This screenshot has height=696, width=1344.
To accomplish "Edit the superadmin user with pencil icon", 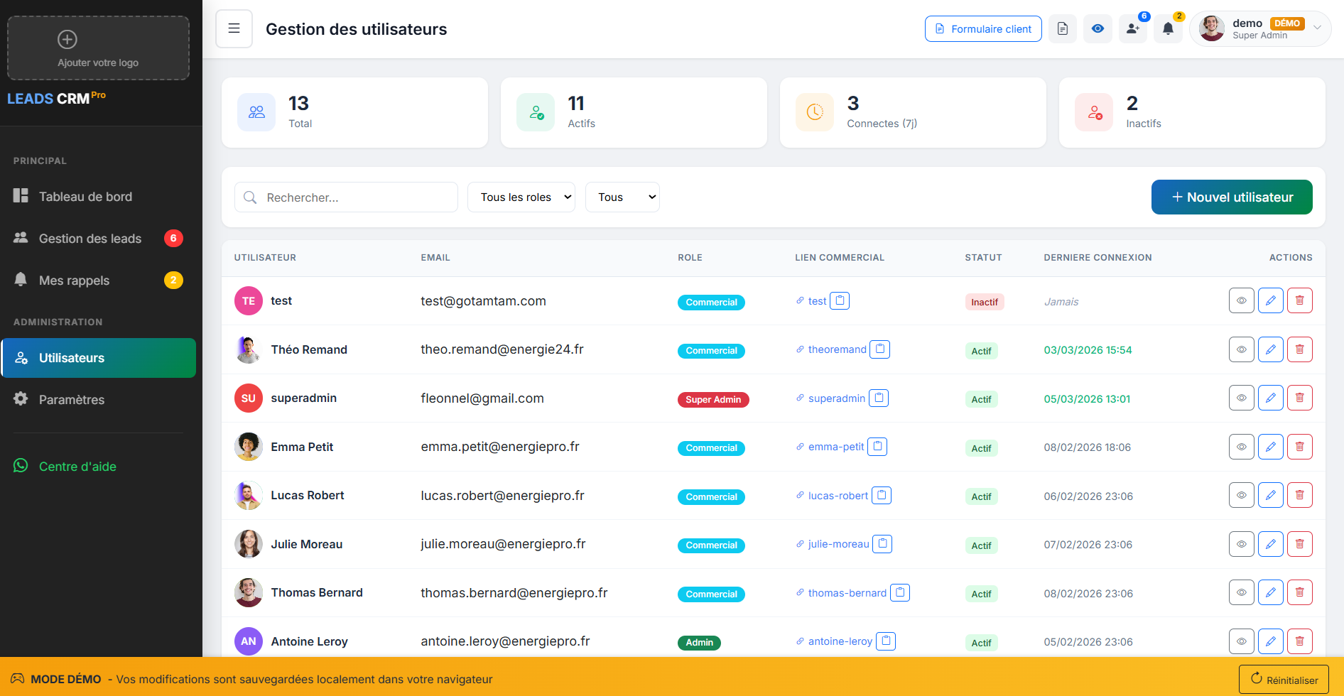I will click(x=1270, y=398).
